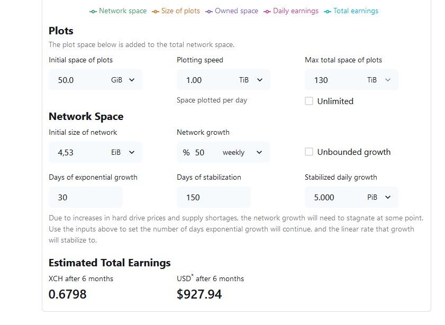445x325 pixels.
Task: Edit the Days of exponential growth field
Action: [86, 197]
